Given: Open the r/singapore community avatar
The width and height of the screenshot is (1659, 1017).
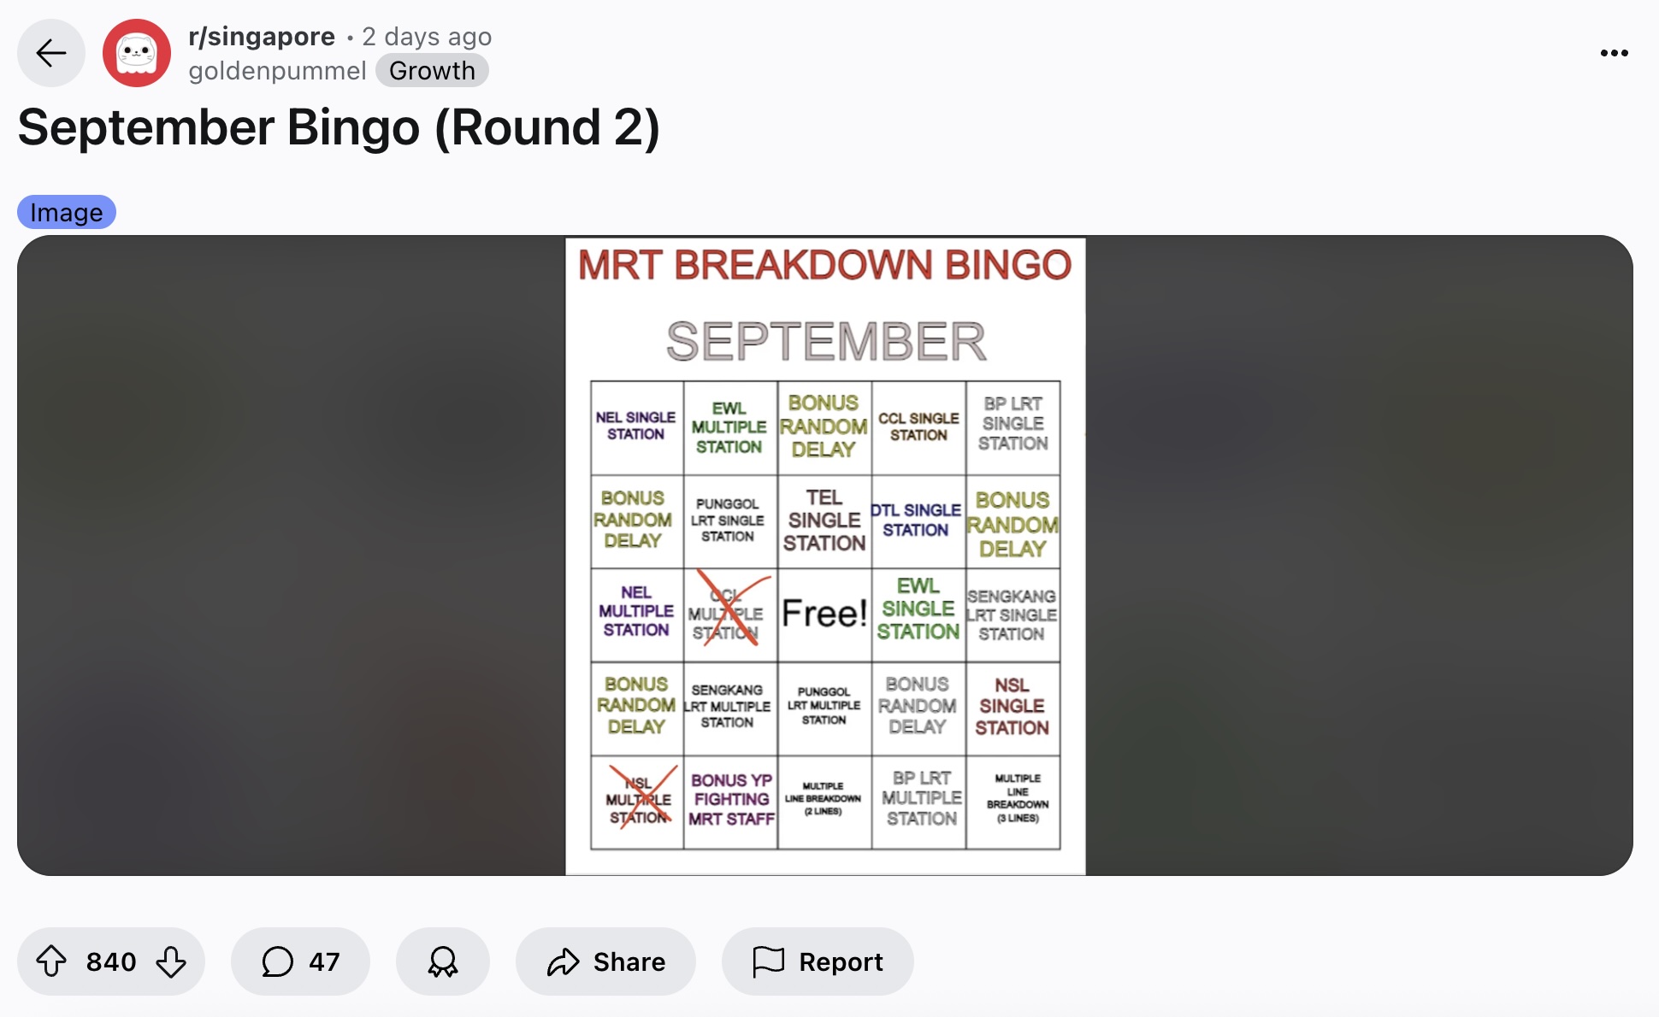Looking at the screenshot, I should 137,53.
